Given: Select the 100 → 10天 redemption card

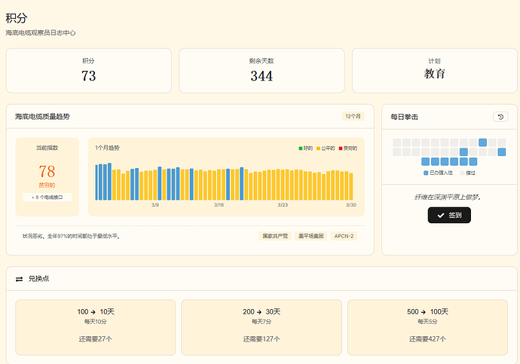Looking at the screenshot, I should click(96, 327).
